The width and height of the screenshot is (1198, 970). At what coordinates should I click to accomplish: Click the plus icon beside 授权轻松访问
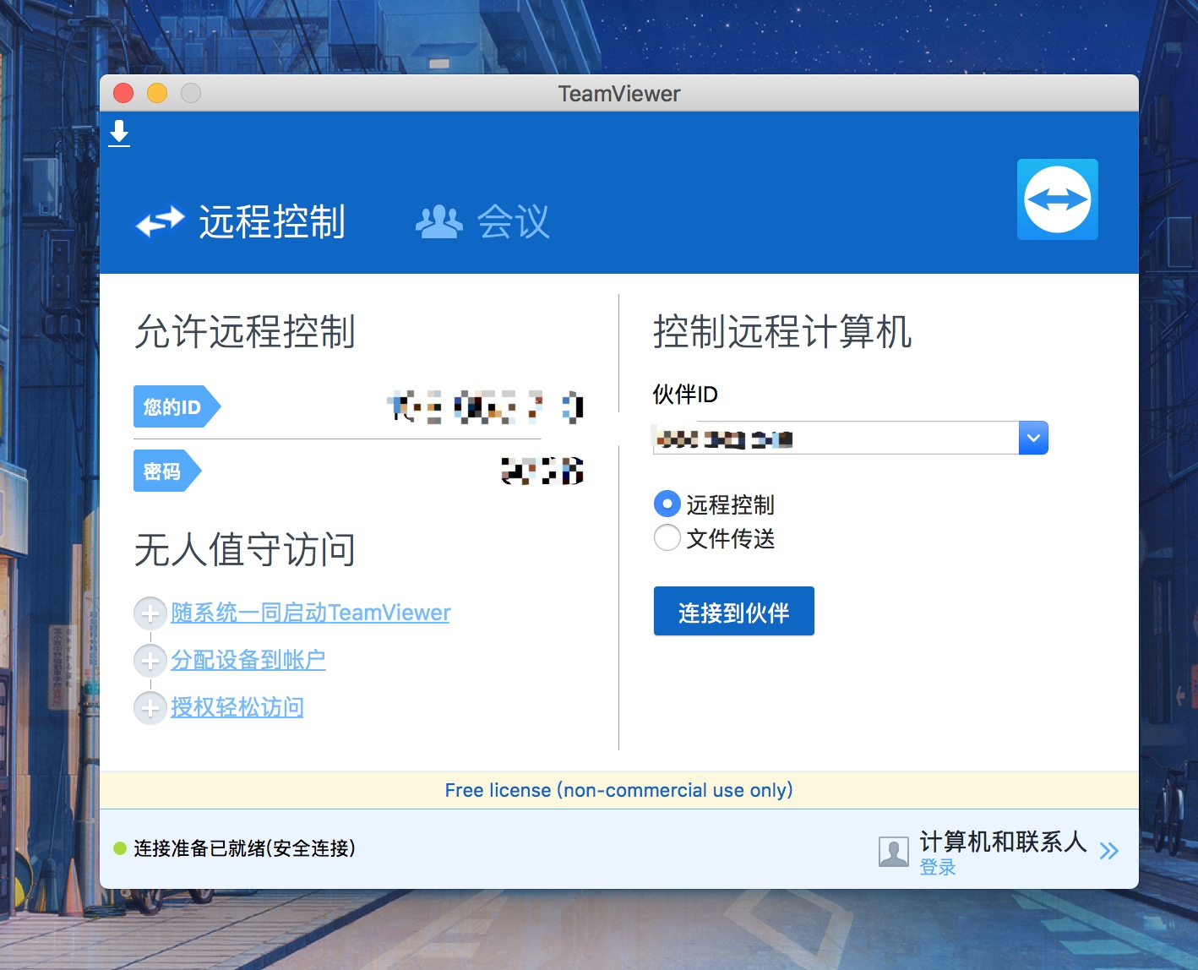pos(150,708)
